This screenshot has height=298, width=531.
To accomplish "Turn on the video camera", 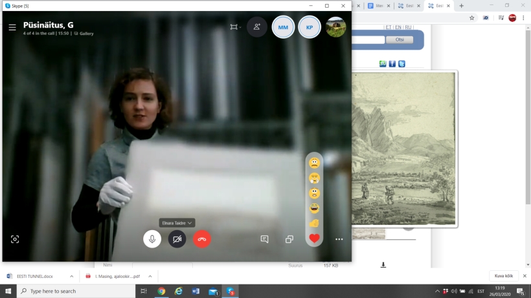I will click(x=177, y=239).
